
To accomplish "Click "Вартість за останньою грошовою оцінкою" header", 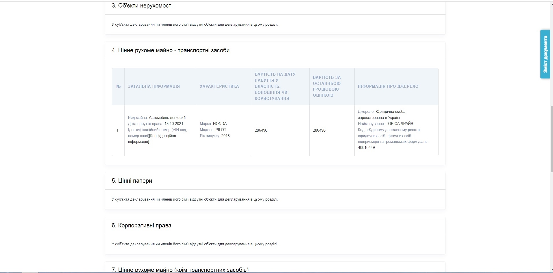I will point(327,86).
